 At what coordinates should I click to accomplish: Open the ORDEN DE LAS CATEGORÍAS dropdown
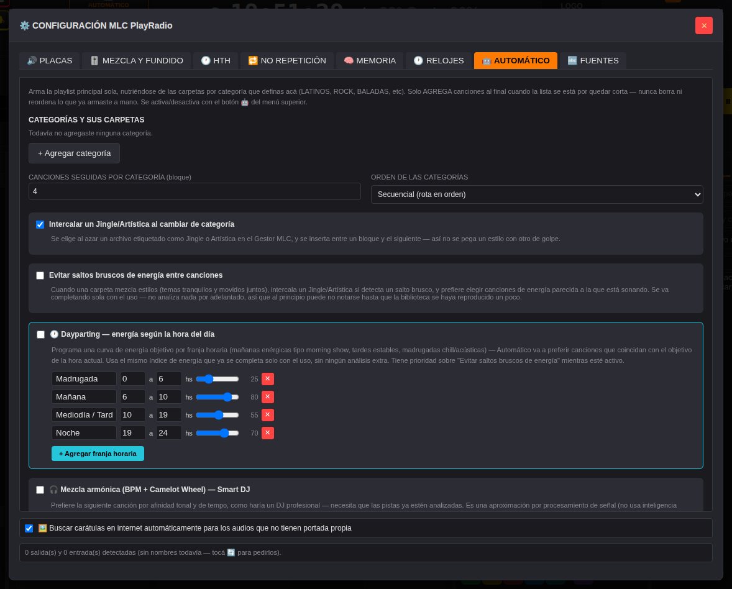coord(537,194)
